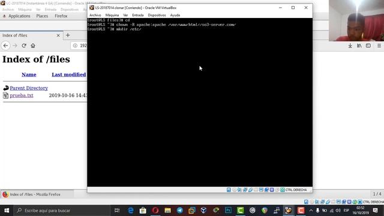Go forward in Firefox
Viewport: 384px width, 216px height.
pos(14,46)
